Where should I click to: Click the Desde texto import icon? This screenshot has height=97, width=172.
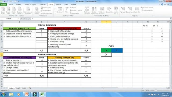14,11
